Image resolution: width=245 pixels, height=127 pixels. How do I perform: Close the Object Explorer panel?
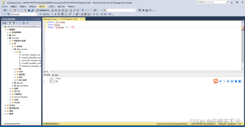[39, 19]
